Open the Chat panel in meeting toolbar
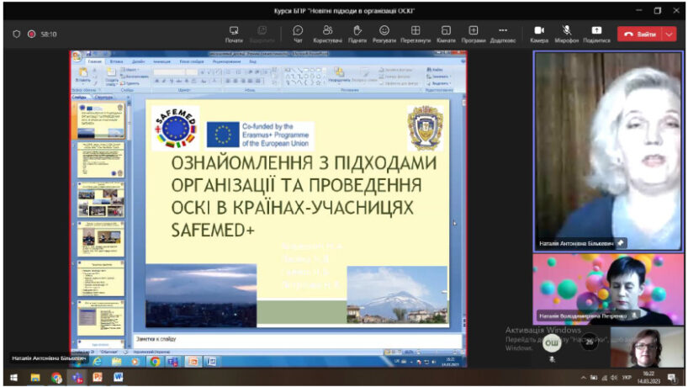The image size is (688, 387). [298, 32]
